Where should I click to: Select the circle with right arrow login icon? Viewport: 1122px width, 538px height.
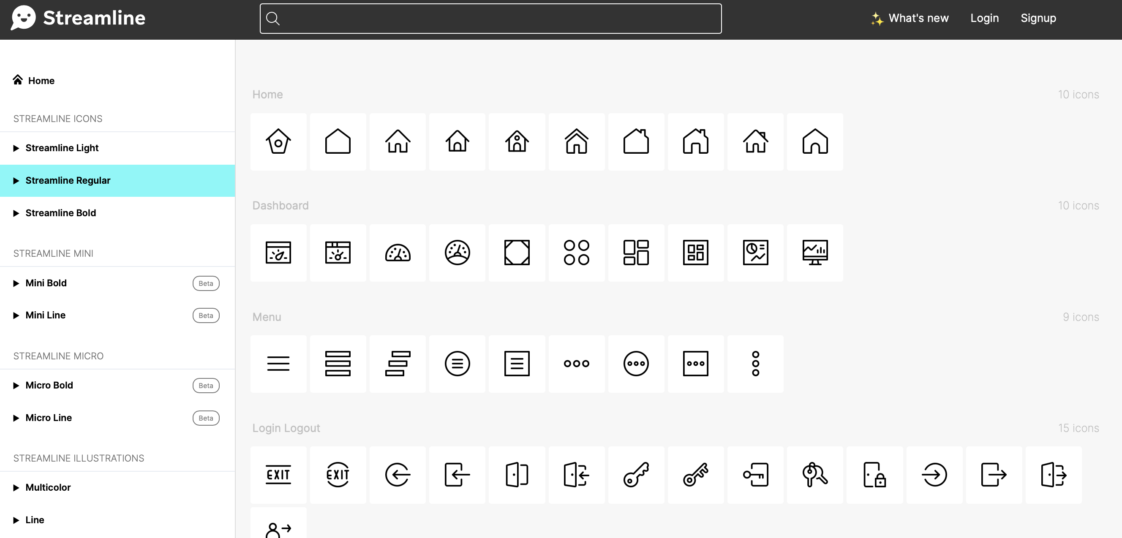click(934, 475)
